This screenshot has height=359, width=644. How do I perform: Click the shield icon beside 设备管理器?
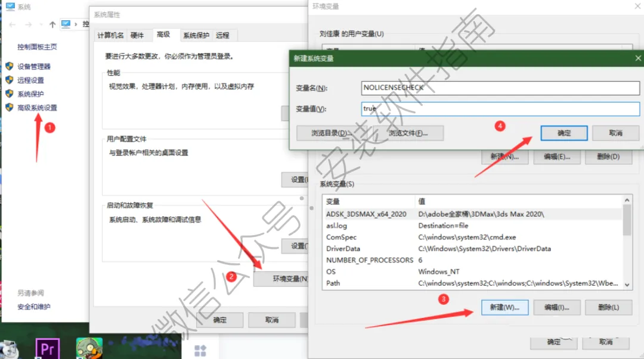(x=10, y=66)
